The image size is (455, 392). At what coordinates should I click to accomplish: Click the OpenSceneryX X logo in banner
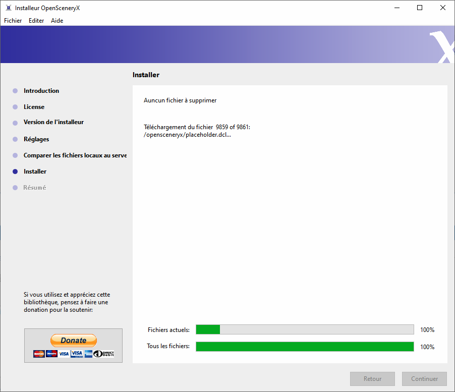coord(442,47)
